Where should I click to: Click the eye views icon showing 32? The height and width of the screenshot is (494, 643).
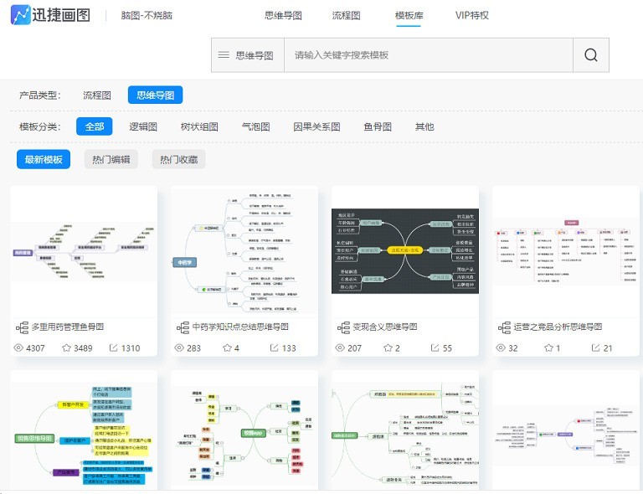click(x=501, y=347)
